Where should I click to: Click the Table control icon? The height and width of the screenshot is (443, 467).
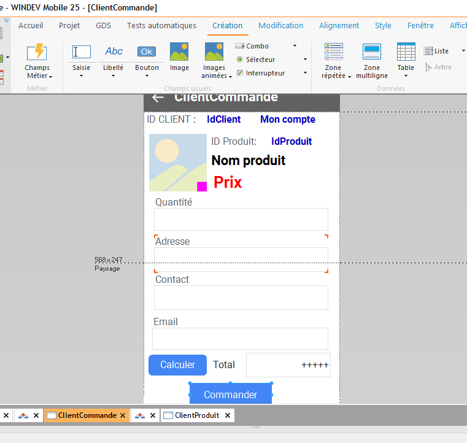(406, 52)
